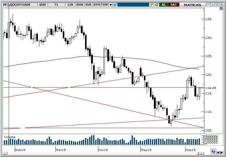Click the Nis19 date label
Image resolution: width=226 pixels, height=157 pixels.
[103, 150]
